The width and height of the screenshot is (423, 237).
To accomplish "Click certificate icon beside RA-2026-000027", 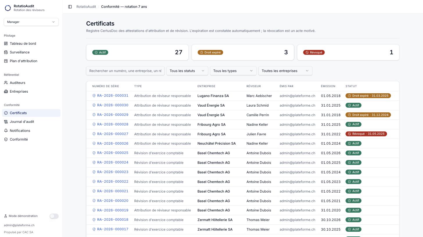I will tap(94, 134).
